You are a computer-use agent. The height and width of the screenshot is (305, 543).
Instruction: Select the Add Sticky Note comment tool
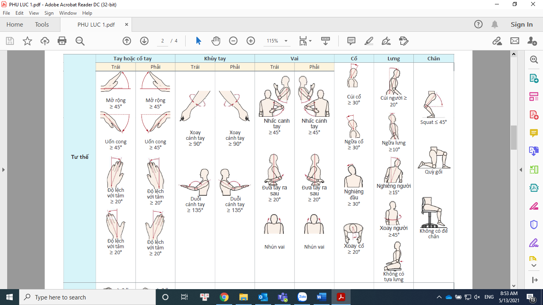pyautogui.click(x=351, y=41)
